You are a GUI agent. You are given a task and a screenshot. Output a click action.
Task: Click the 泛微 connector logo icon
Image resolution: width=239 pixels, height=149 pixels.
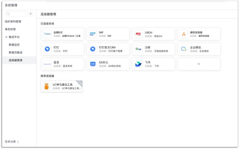point(138,49)
